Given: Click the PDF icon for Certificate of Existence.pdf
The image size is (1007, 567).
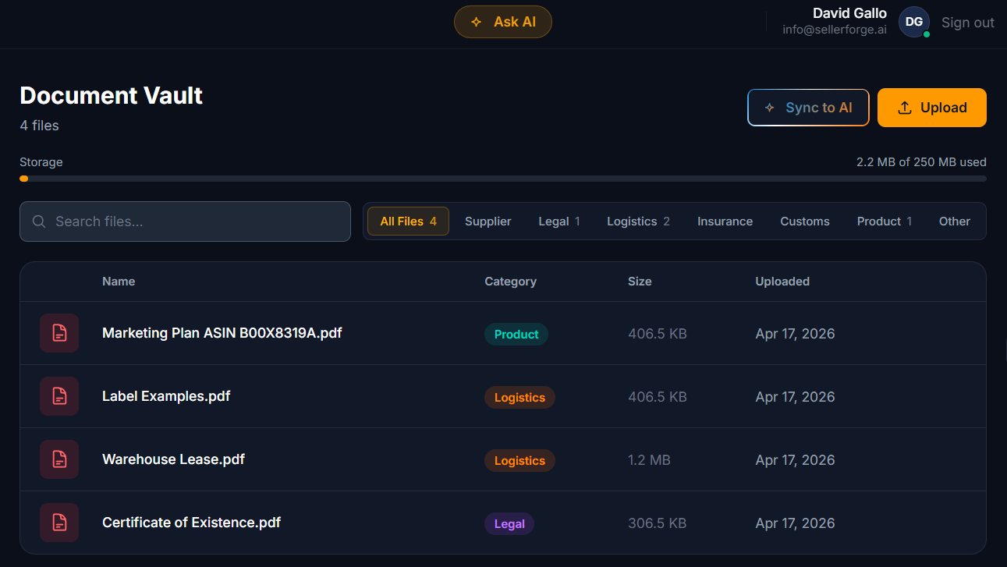Looking at the screenshot, I should point(59,523).
